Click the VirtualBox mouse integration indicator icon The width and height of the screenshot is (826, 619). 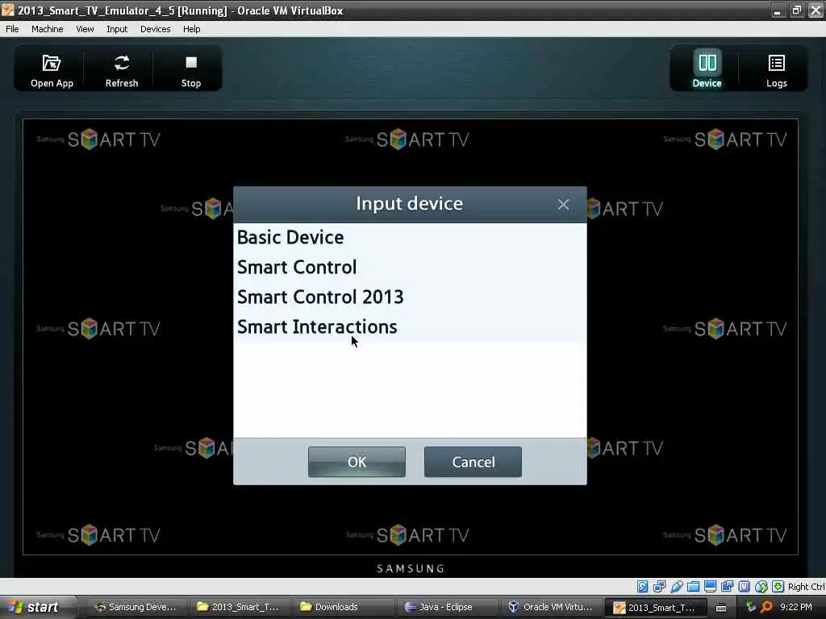(x=761, y=587)
